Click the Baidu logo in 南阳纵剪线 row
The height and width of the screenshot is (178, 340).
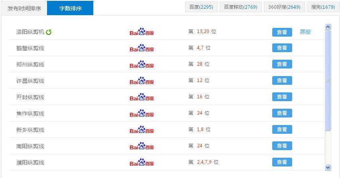142,146
